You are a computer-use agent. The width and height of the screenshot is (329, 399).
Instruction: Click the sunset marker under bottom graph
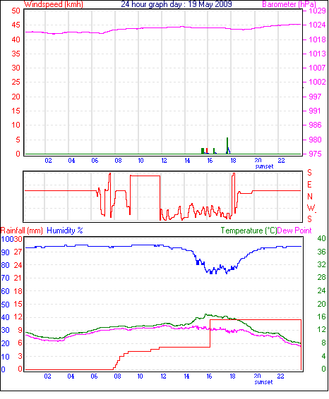[x=263, y=382]
